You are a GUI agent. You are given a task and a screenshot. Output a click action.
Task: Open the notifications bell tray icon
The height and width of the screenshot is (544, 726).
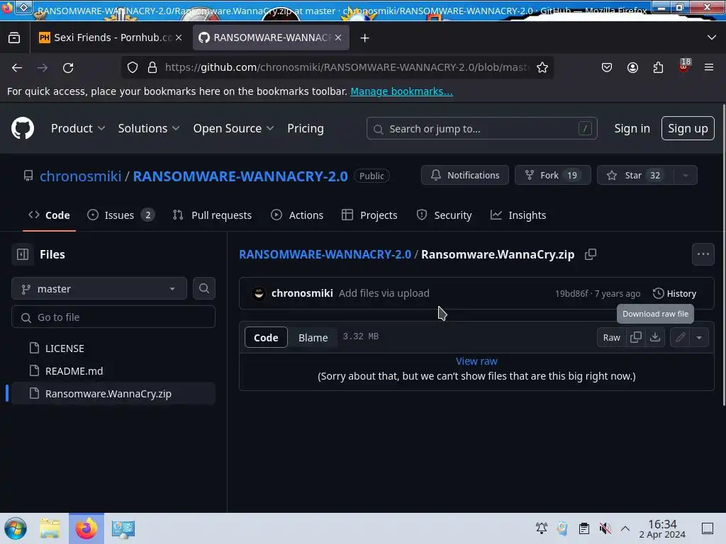tap(541, 528)
